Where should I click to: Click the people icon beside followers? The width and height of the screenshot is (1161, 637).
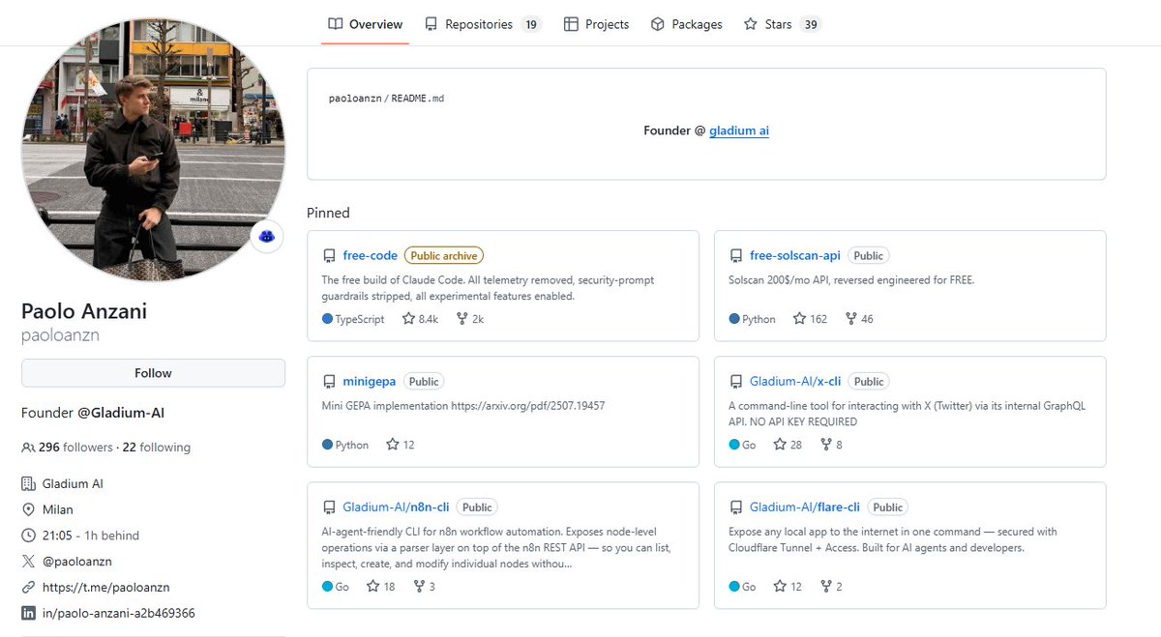28,448
